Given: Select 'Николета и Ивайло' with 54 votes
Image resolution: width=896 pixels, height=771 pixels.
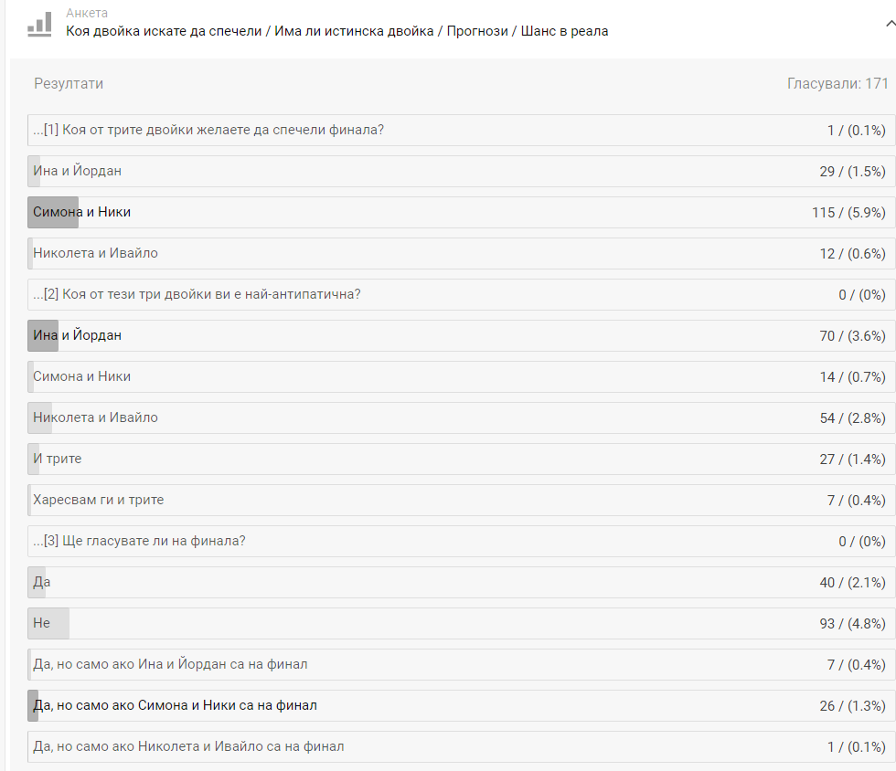Looking at the screenshot, I should pos(461,418).
